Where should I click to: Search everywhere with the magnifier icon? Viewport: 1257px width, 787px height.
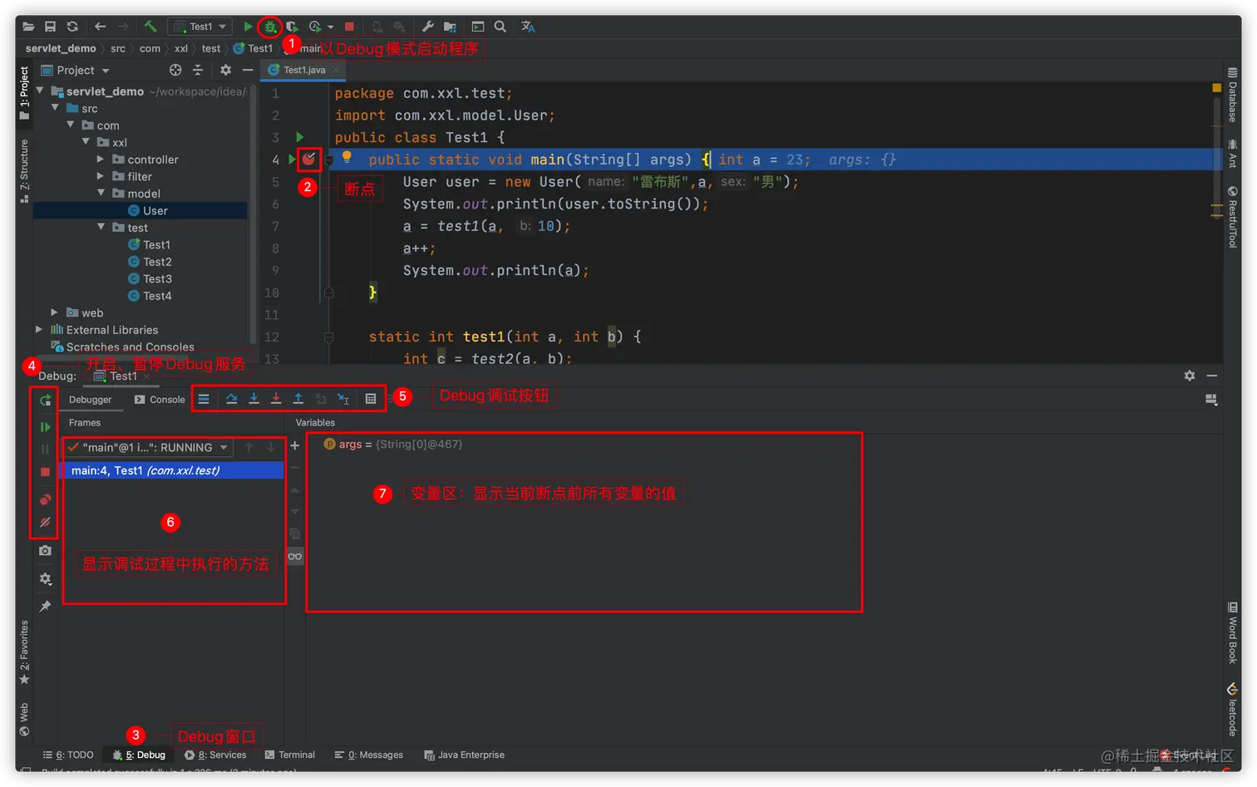click(500, 27)
